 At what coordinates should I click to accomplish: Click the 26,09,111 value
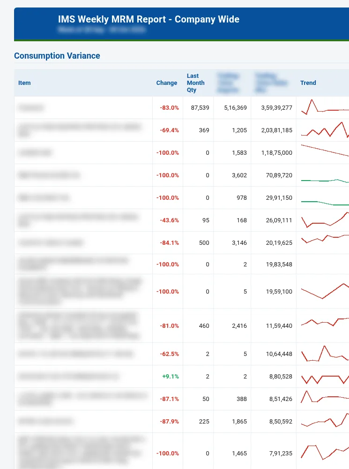279,220
